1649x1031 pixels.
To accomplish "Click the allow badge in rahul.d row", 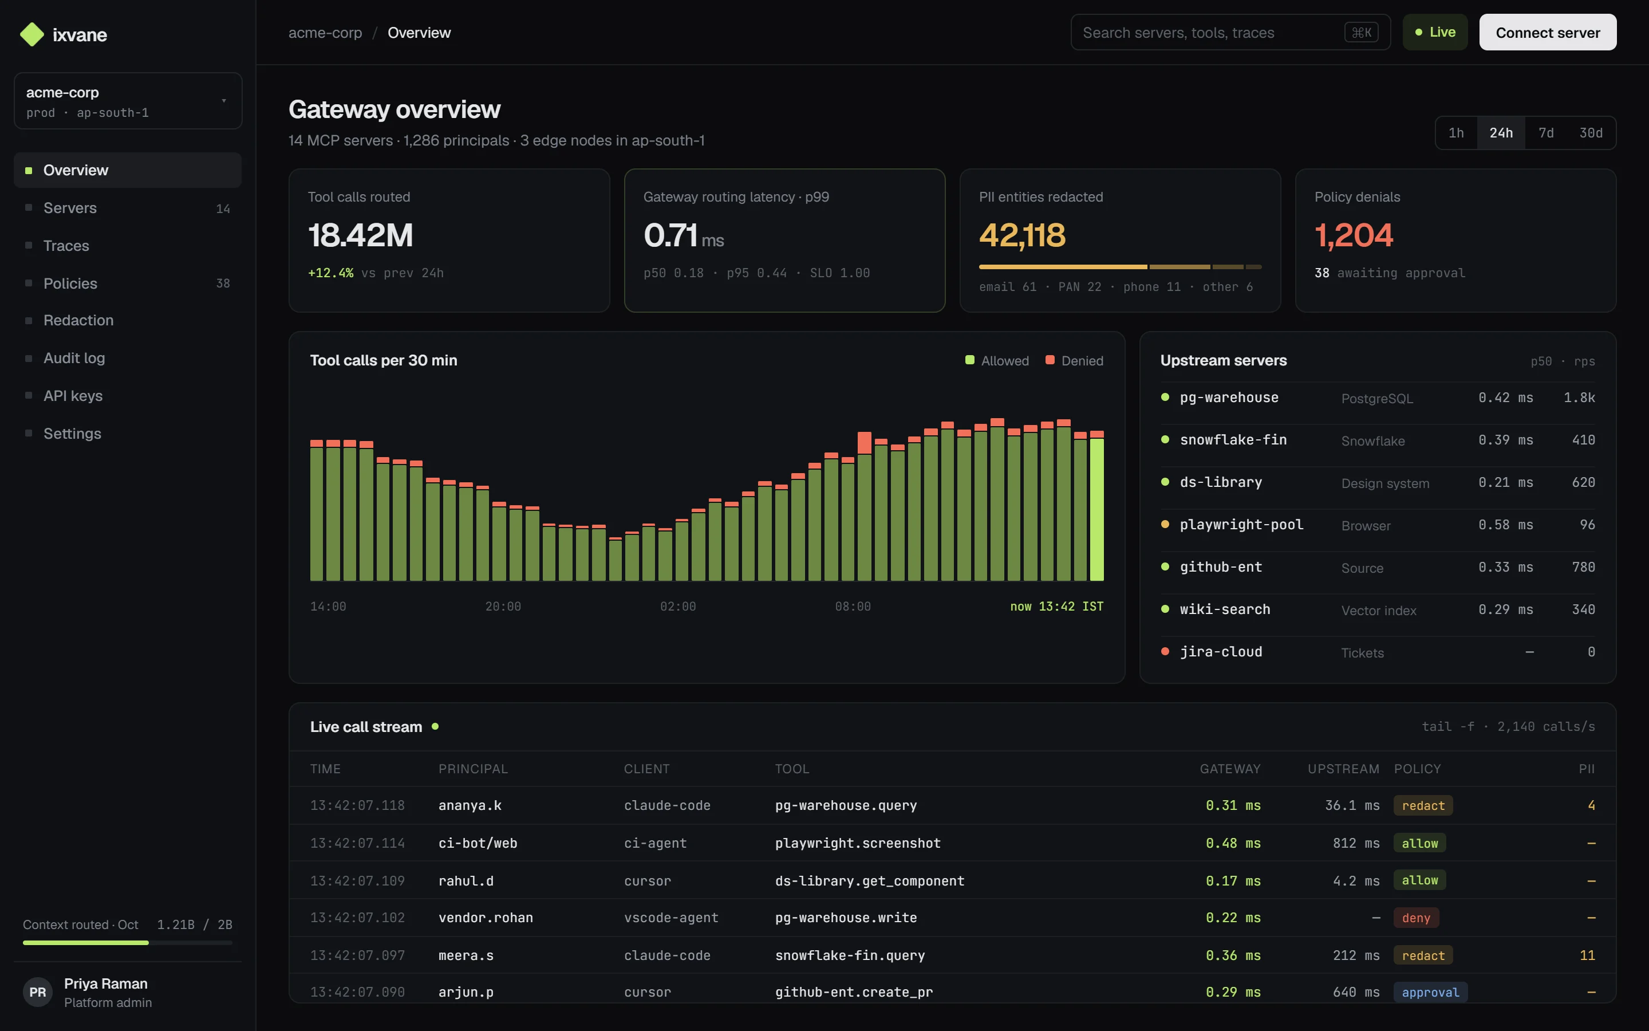I will coord(1419,880).
